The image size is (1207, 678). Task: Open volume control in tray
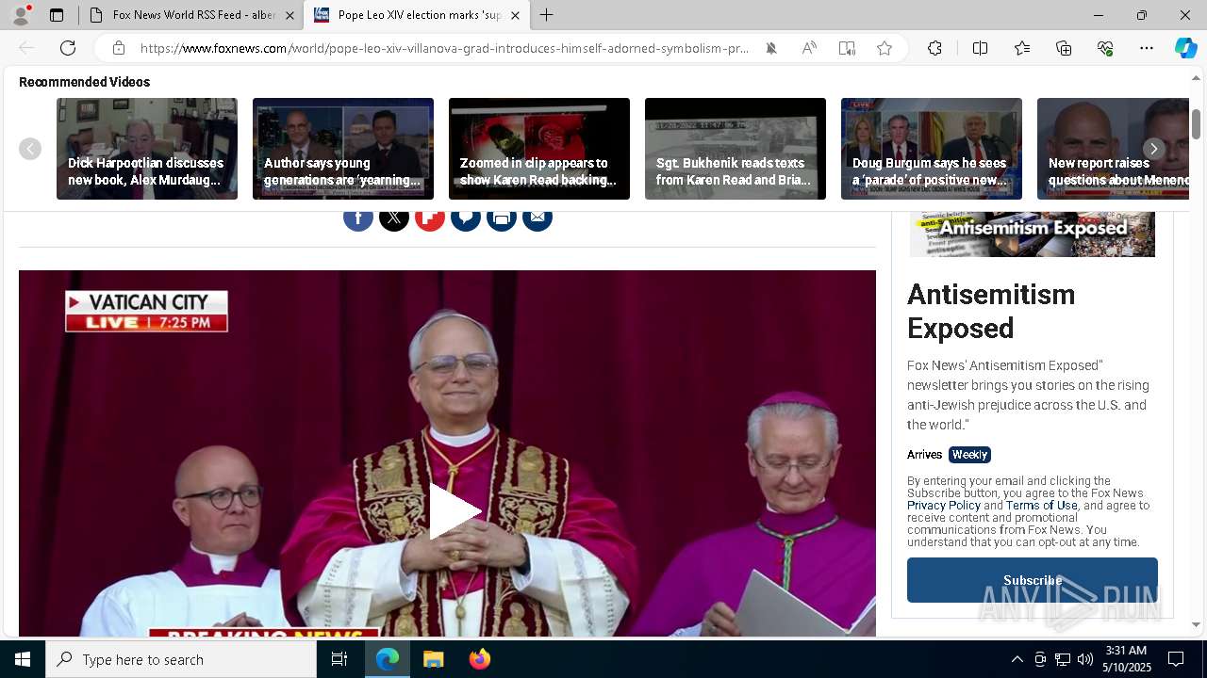1084,659
